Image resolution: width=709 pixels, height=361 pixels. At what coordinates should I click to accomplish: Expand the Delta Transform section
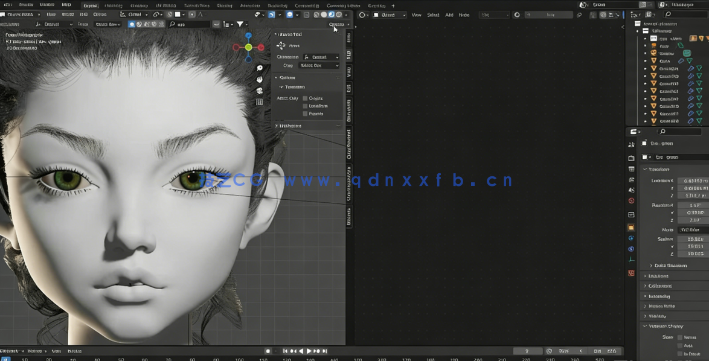point(670,265)
